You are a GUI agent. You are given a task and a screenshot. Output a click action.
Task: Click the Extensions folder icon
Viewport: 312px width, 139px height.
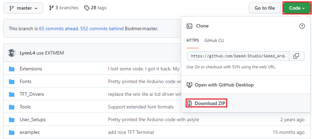point(12,69)
